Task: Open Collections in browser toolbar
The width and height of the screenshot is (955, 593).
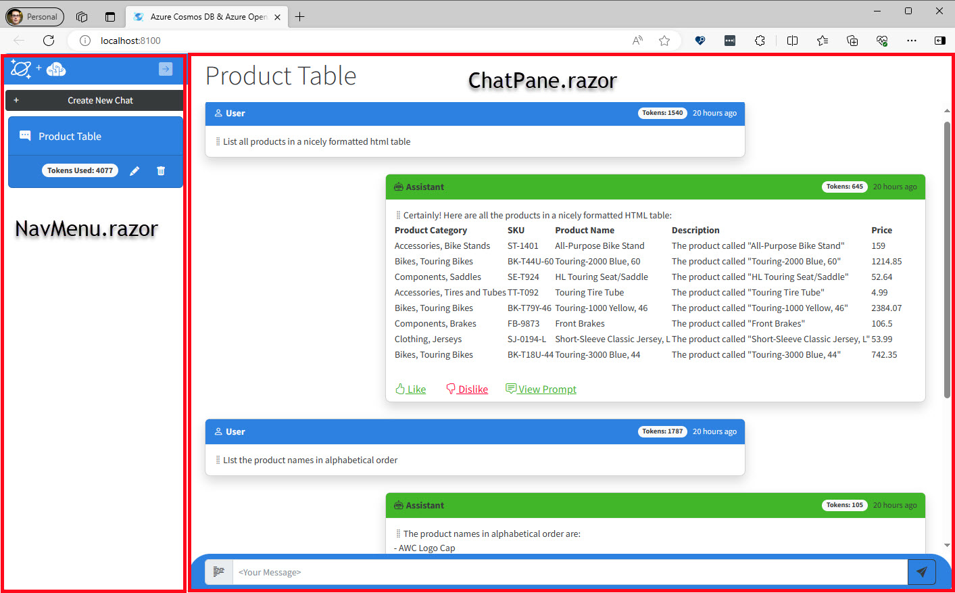Action: point(852,41)
